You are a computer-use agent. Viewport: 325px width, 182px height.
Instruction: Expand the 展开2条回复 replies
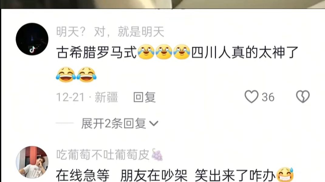(120, 124)
